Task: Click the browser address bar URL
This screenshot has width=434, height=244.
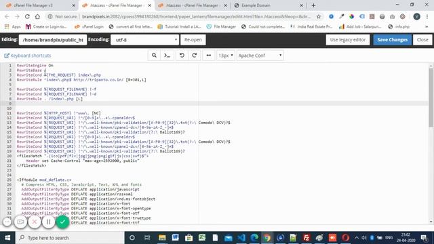Action: click(x=196, y=16)
